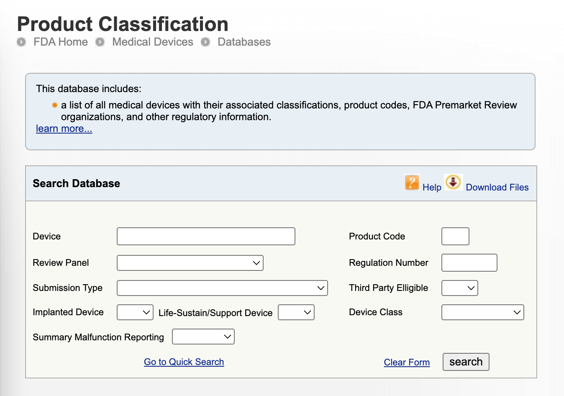Click the Download Files arrow icon
The width and height of the screenshot is (564, 396).
[453, 183]
